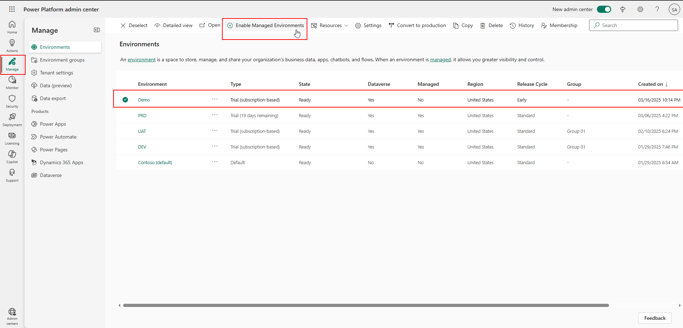Click the scrollbar left arrow
This screenshot has width=683, height=328.
(x=120, y=305)
